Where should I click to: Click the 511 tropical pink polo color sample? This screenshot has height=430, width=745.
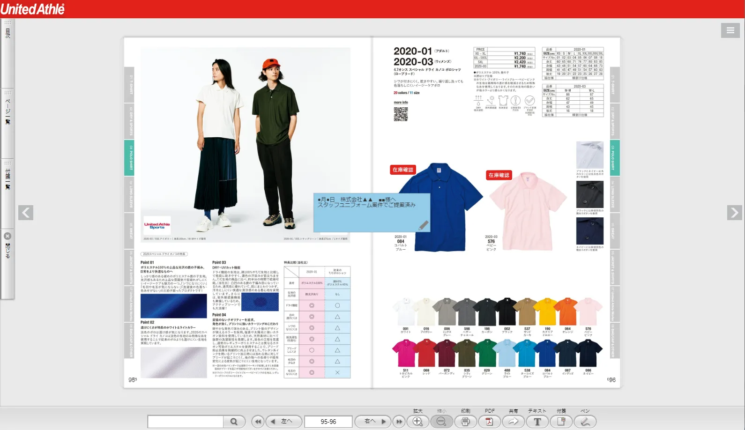(405, 353)
